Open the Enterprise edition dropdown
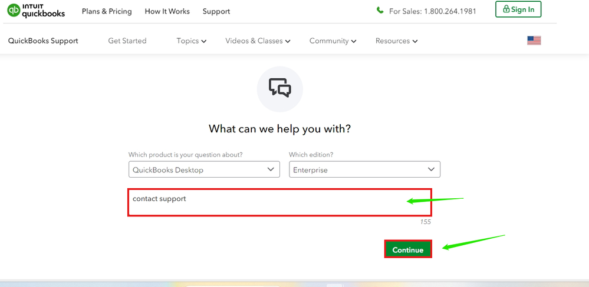Screen dimensions: 589x287 tap(364, 169)
